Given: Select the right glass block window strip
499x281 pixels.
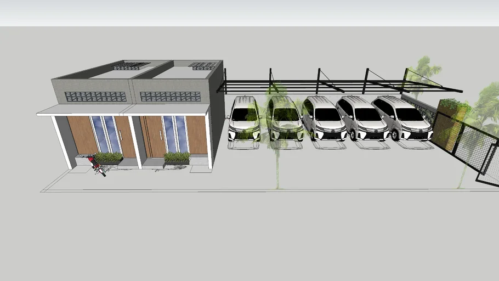Looking at the screenshot, I should coord(170,97).
